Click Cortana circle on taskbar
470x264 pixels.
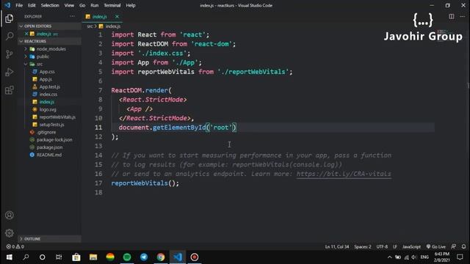point(43,257)
